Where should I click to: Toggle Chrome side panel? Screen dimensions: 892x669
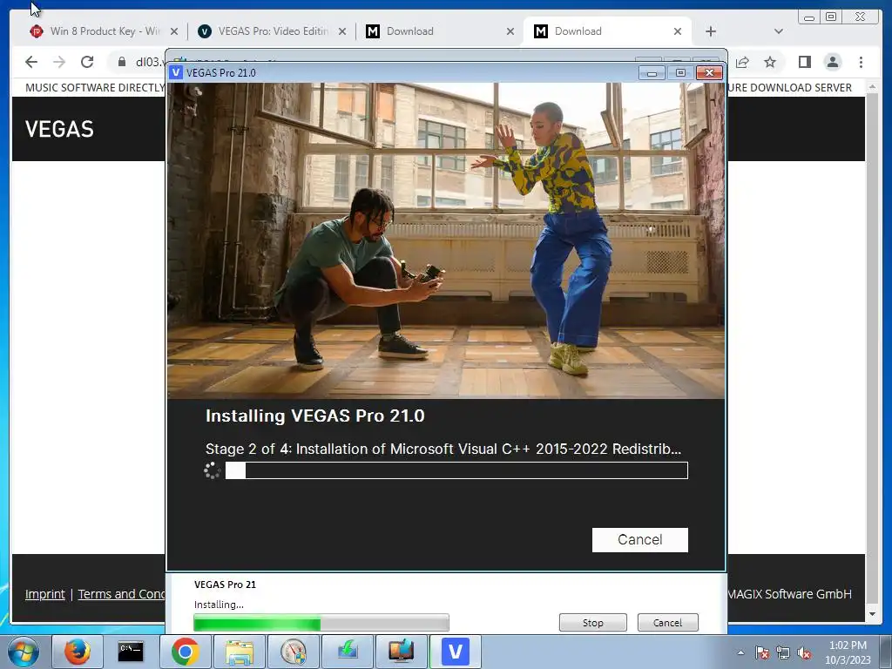point(804,62)
